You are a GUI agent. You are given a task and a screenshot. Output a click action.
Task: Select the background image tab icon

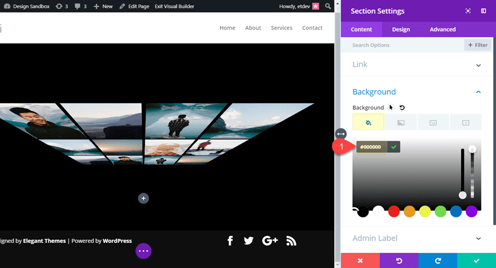click(x=433, y=122)
